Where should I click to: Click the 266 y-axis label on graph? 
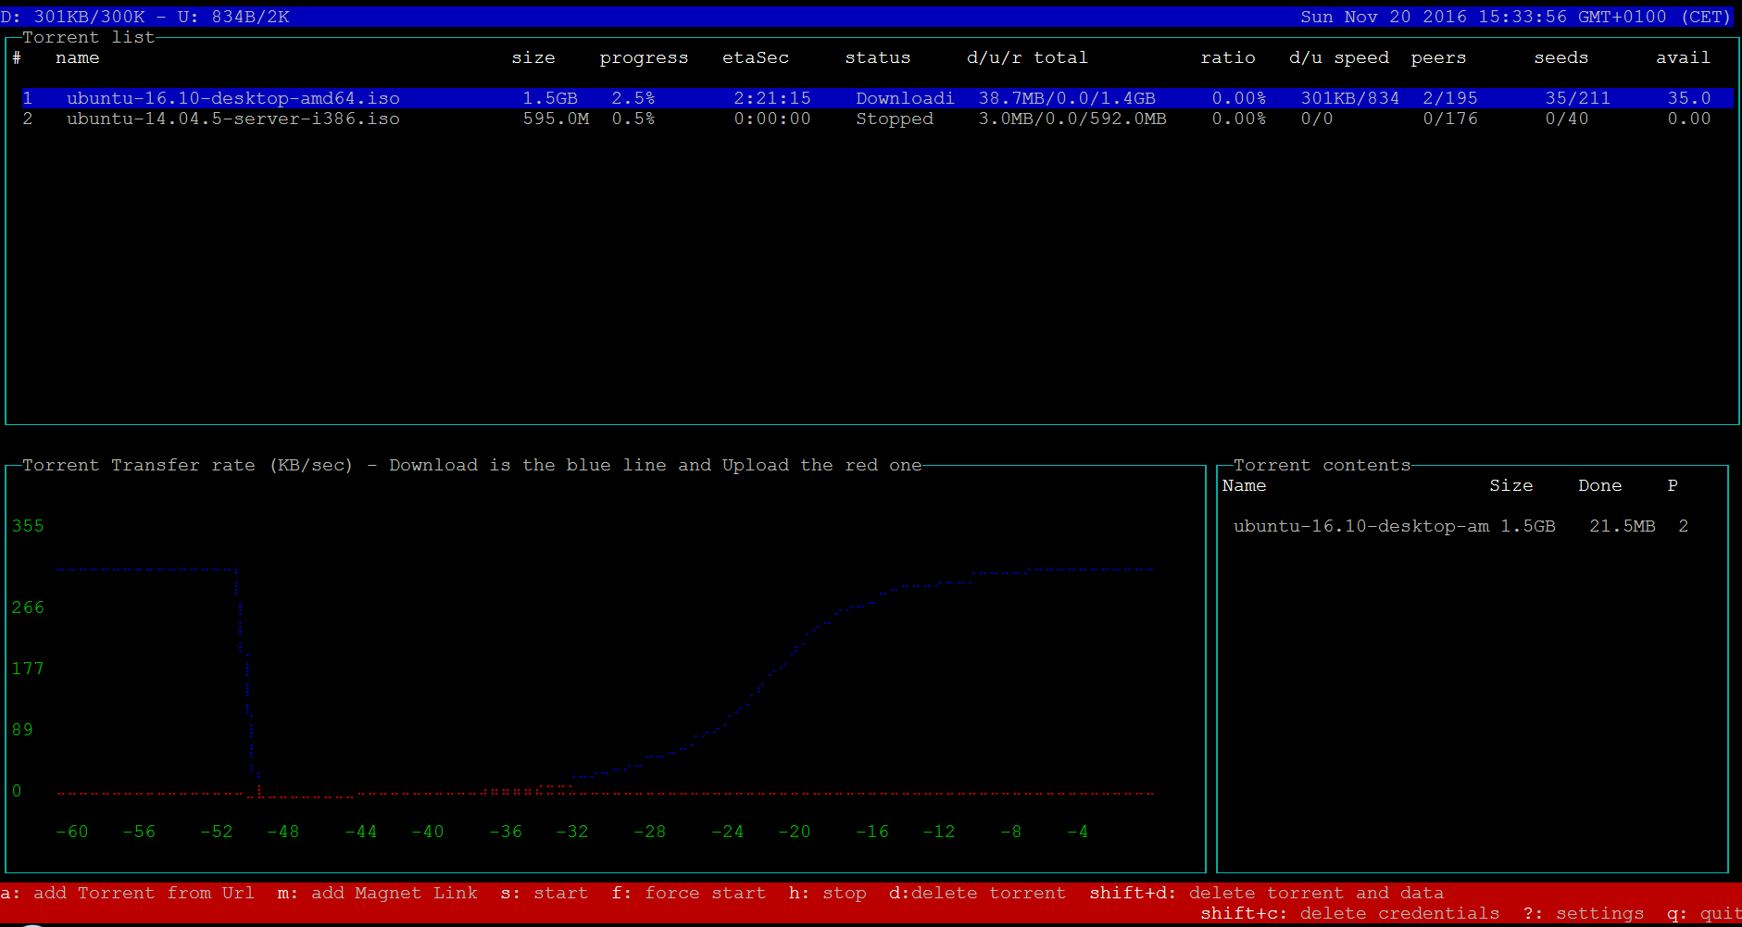click(x=28, y=608)
